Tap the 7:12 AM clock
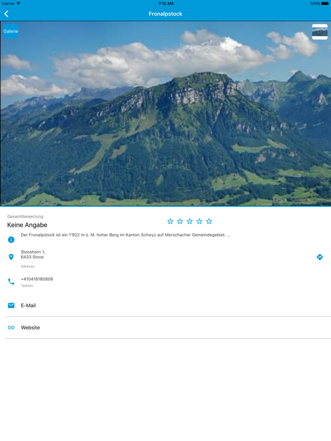The height and width of the screenshot is (441, 331). (x=165, y=3)
